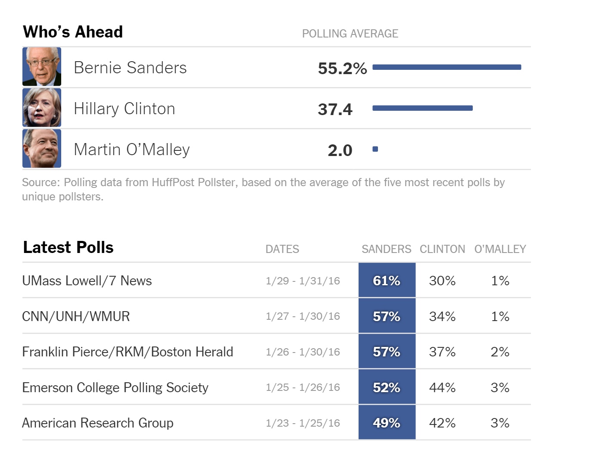Click Martin O'Malley's portrait photo
The width and height of the screenshot is (593, 465).
(x=42, y=148)
